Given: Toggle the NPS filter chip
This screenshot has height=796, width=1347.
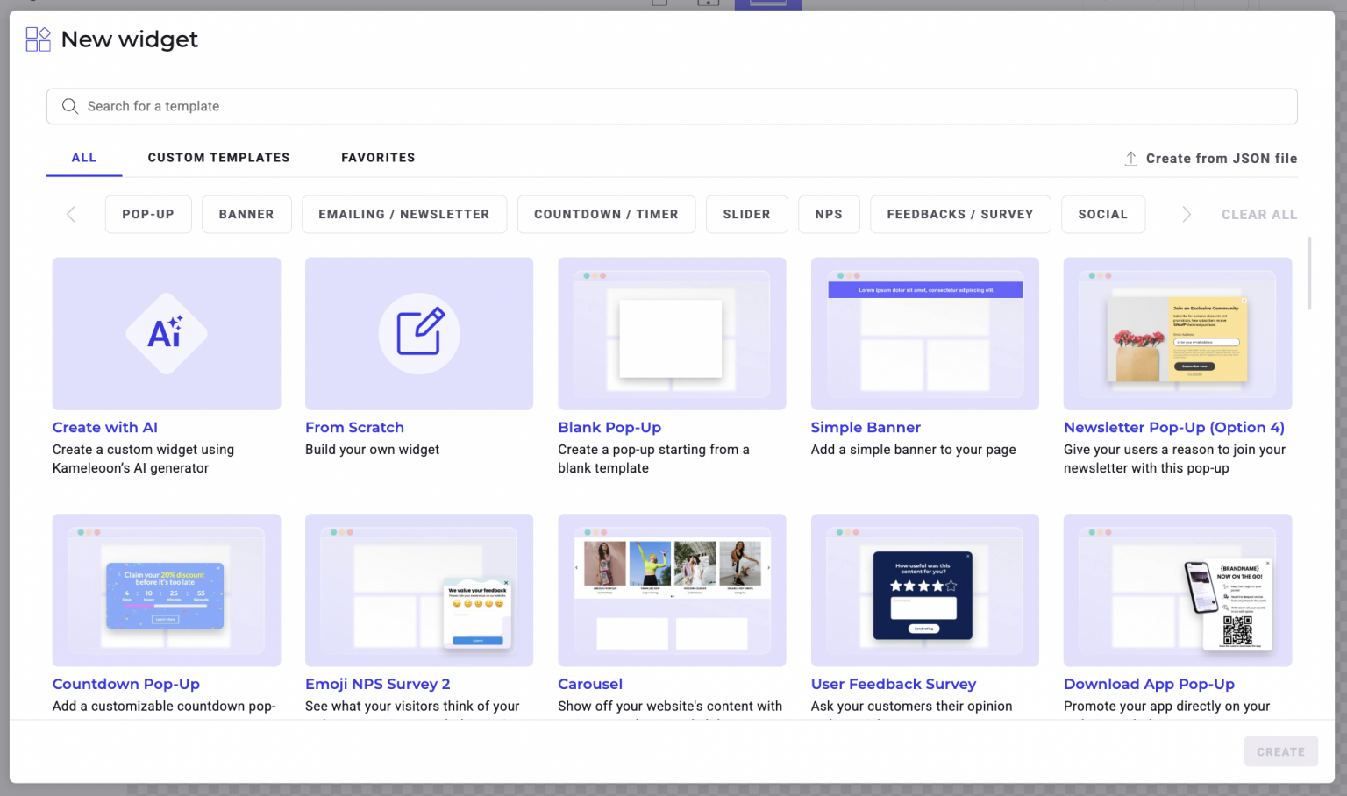Looking at the screenshot, I should point(828,214).
